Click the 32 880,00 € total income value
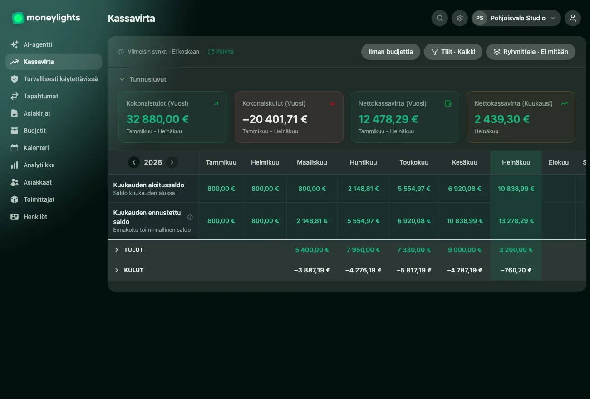Image resolution: width=590 pixels, height=399 pixels. (x=157, y=119)
